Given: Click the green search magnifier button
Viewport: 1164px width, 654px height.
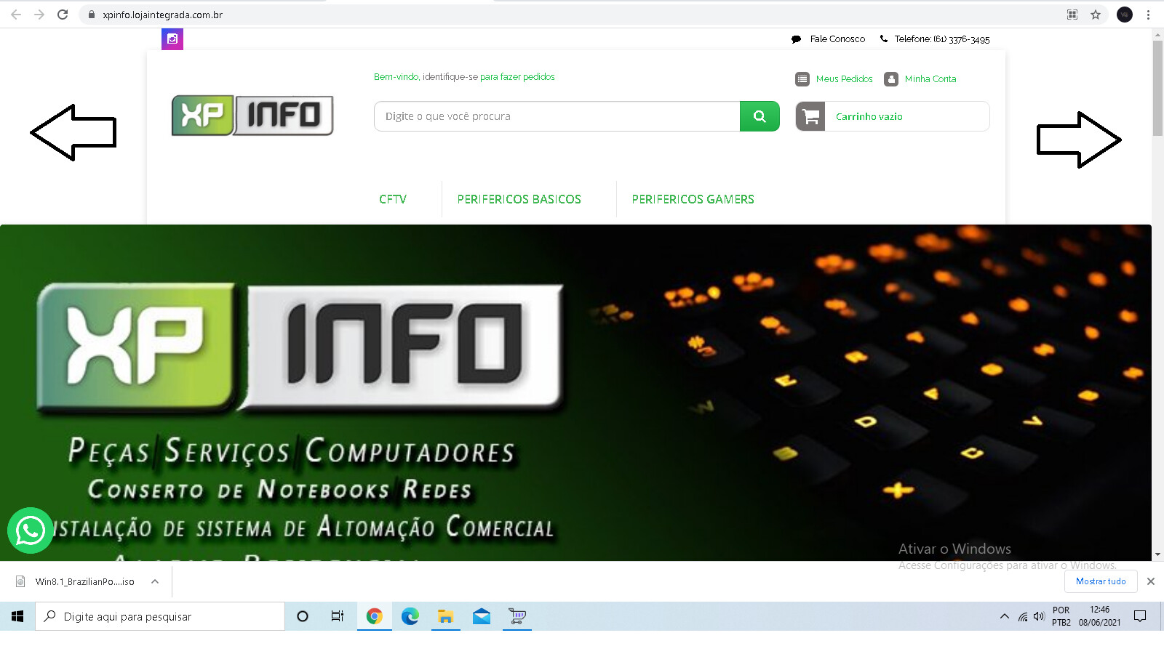Looking at the screenshot, I should tap(760, 116).
